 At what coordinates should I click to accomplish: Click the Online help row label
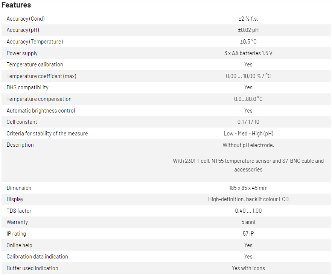[19, 245]
